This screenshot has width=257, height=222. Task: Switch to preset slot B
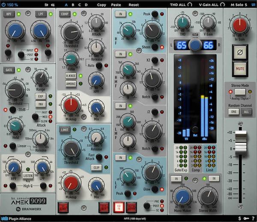73,5
